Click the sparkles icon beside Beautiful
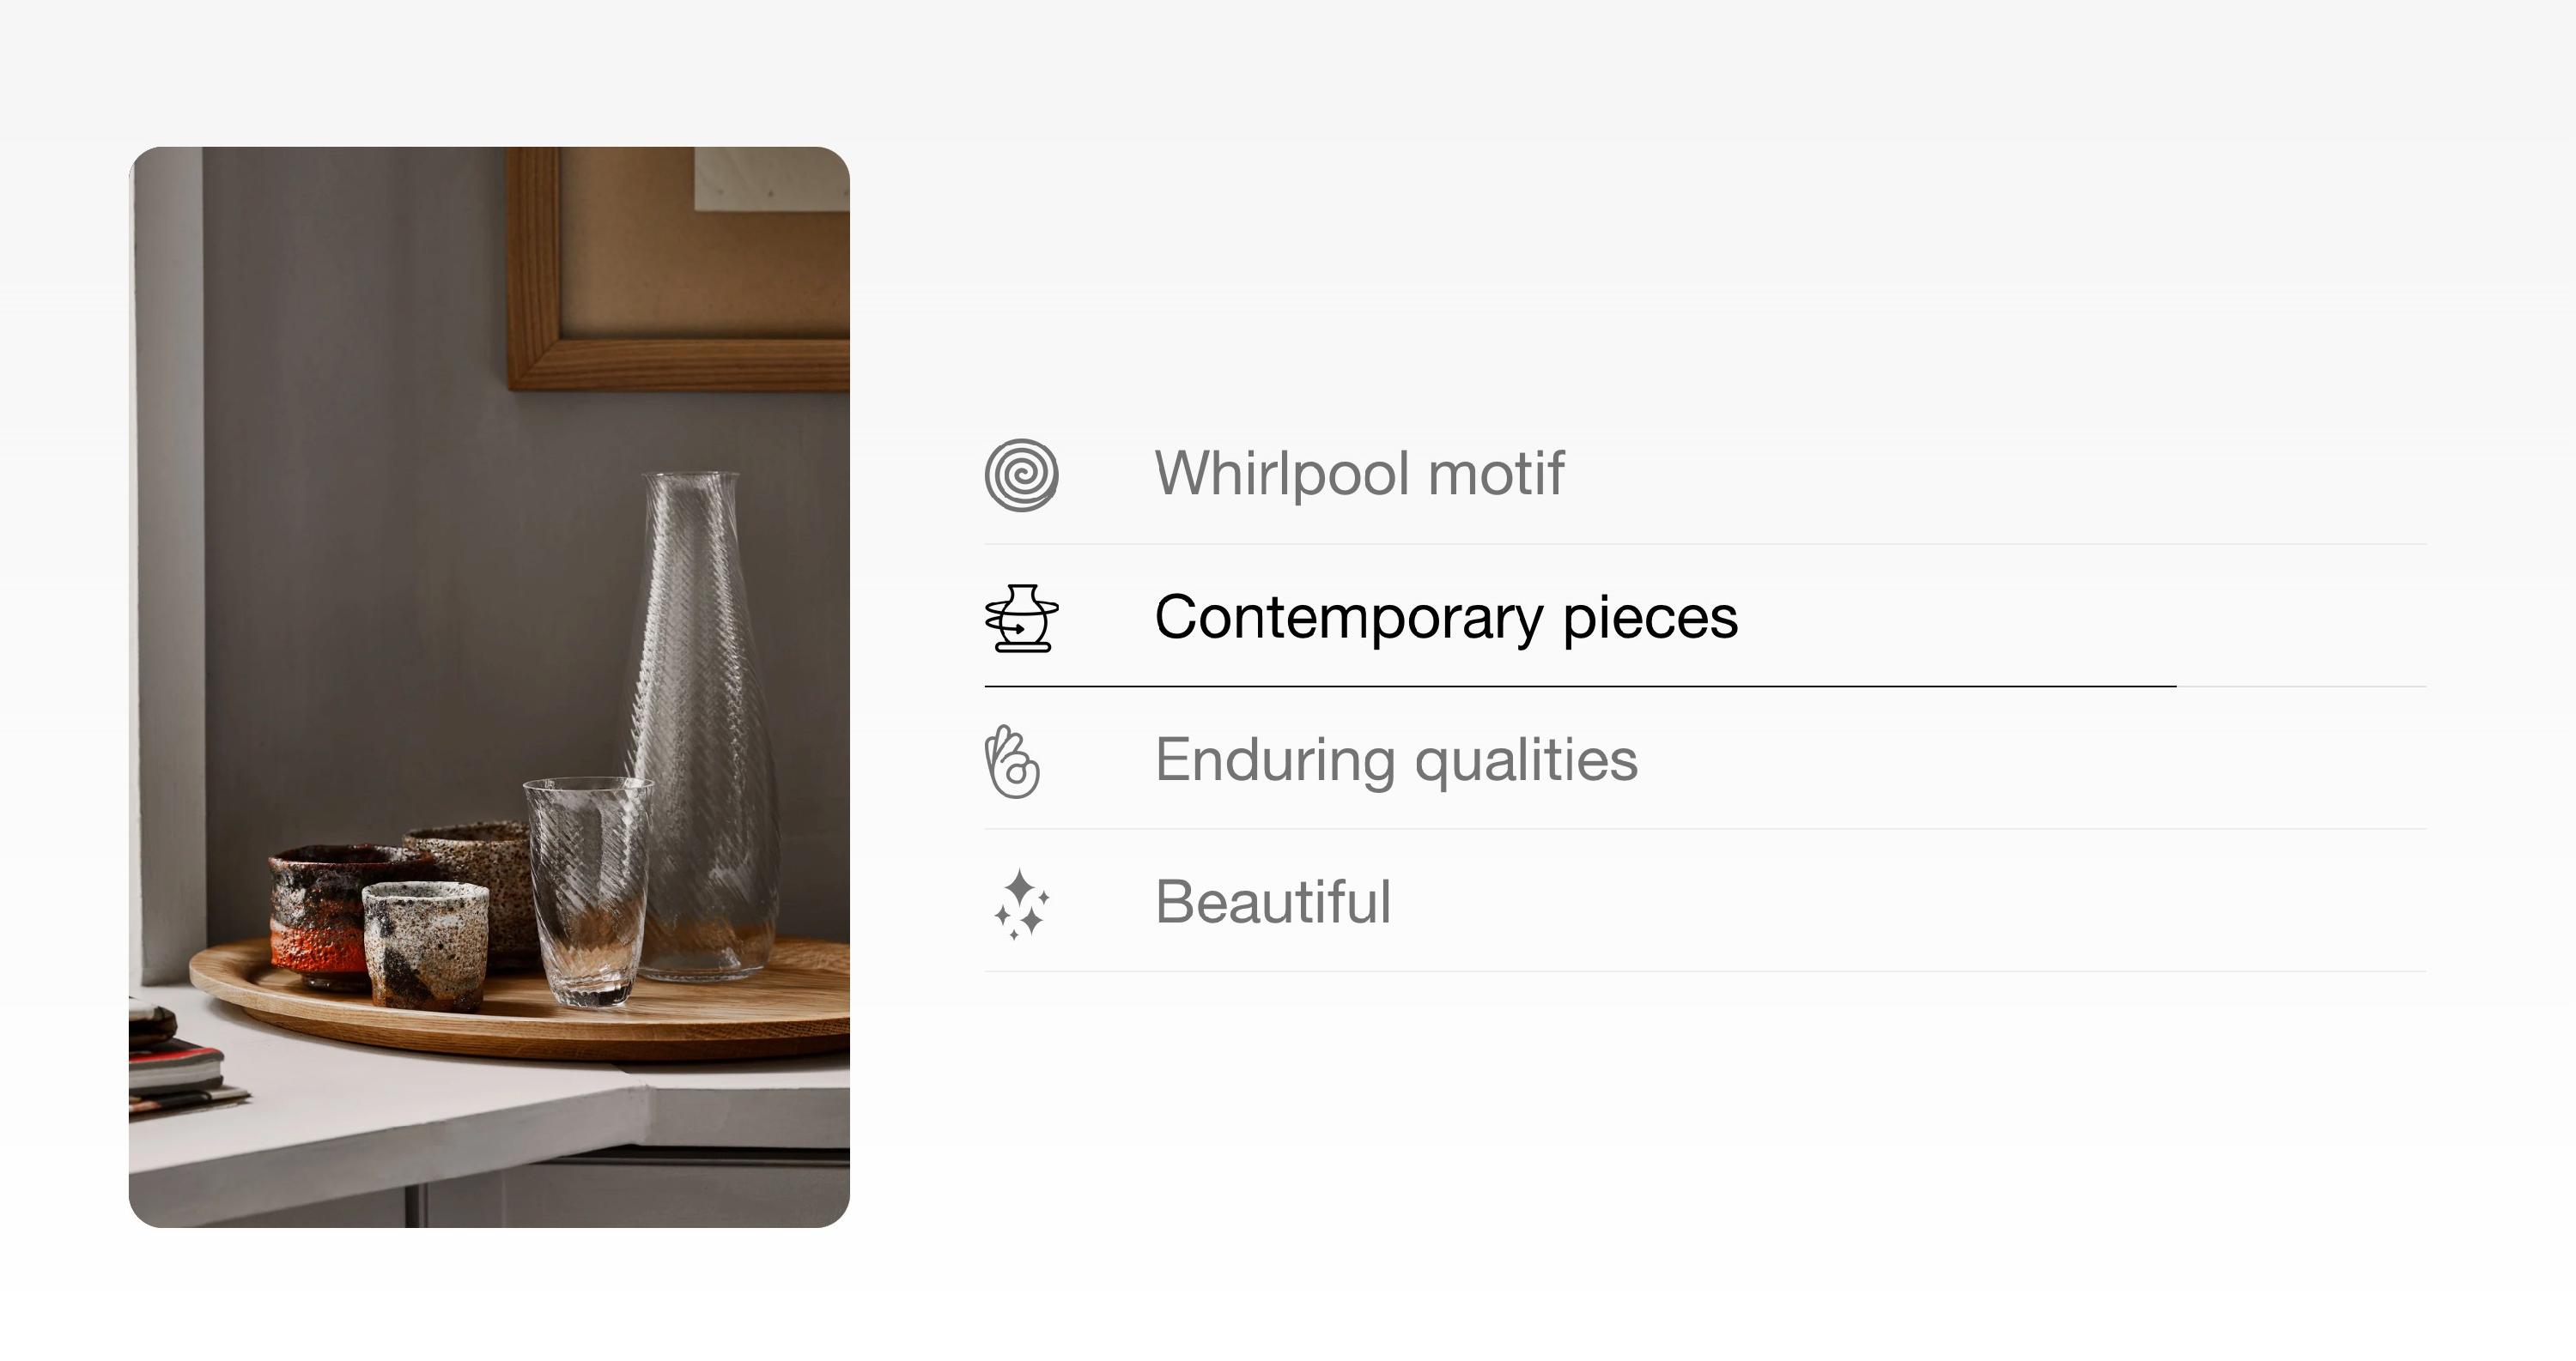The image size is (2576, 1361). (1021, 904)
